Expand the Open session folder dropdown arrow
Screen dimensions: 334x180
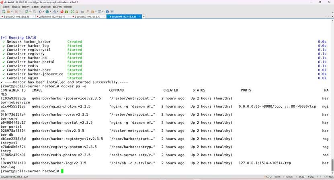(x=12, y=12)
